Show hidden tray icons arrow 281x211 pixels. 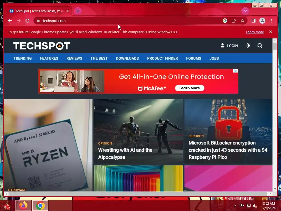(x=235, y=206)
